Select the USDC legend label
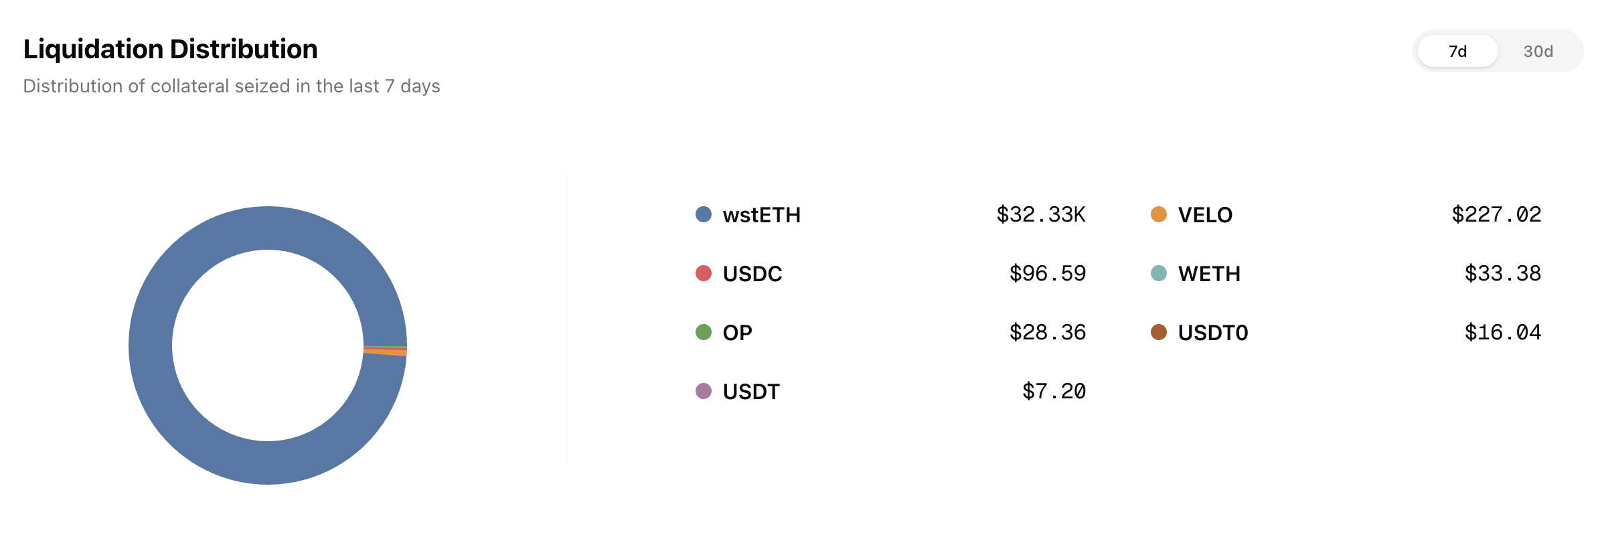This screenshot has width=1600, height=553. 752,274
